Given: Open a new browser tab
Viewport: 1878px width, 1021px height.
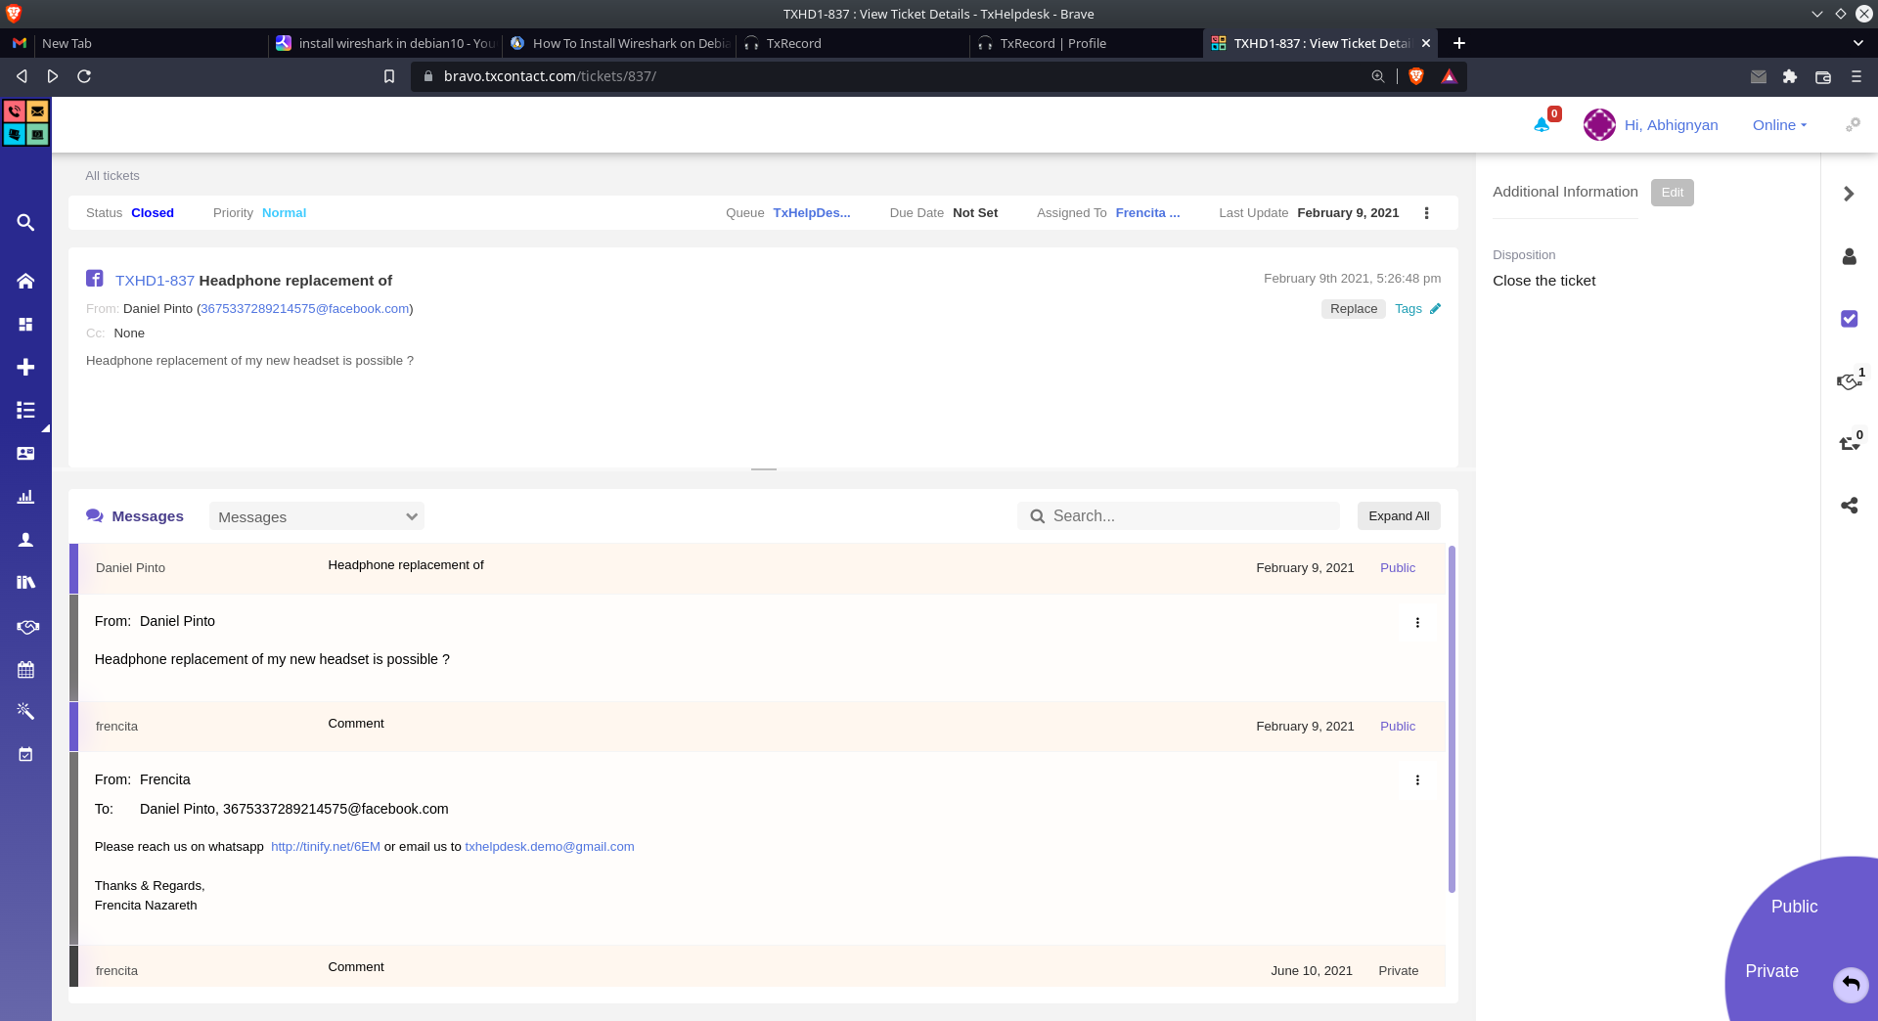Looking at the screenshot, I should [1458, 43].
